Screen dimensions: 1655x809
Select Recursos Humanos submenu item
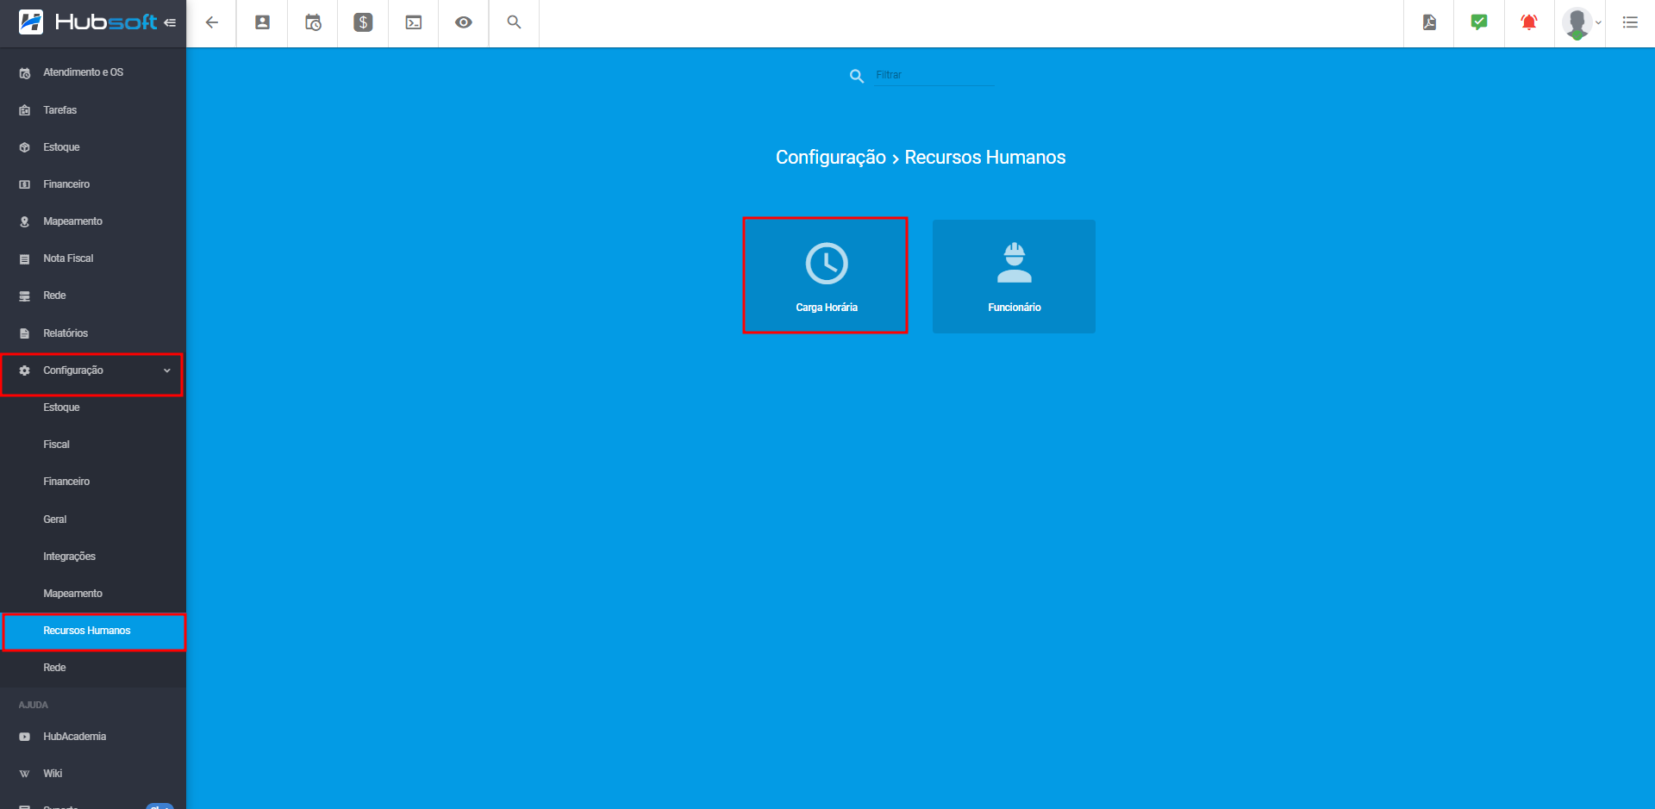[93, 631]
